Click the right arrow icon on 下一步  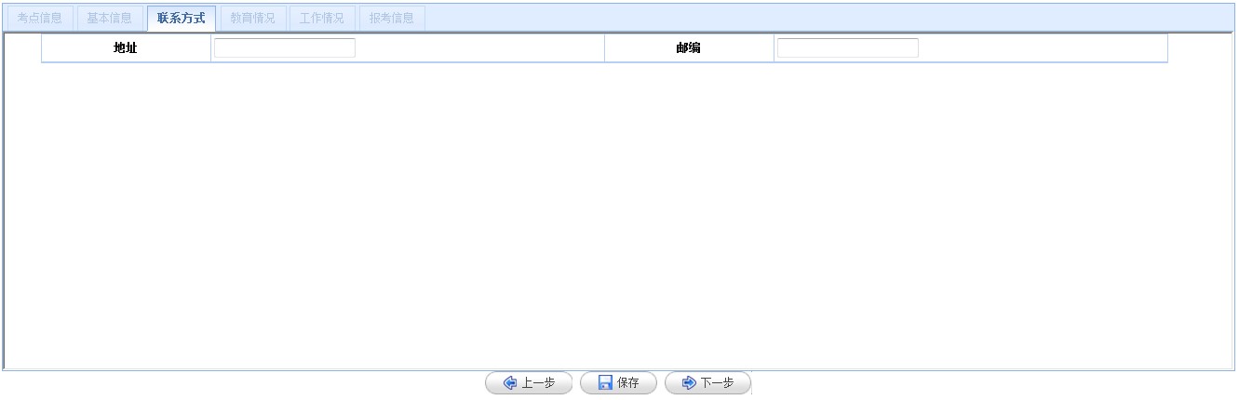click(689, 383)
